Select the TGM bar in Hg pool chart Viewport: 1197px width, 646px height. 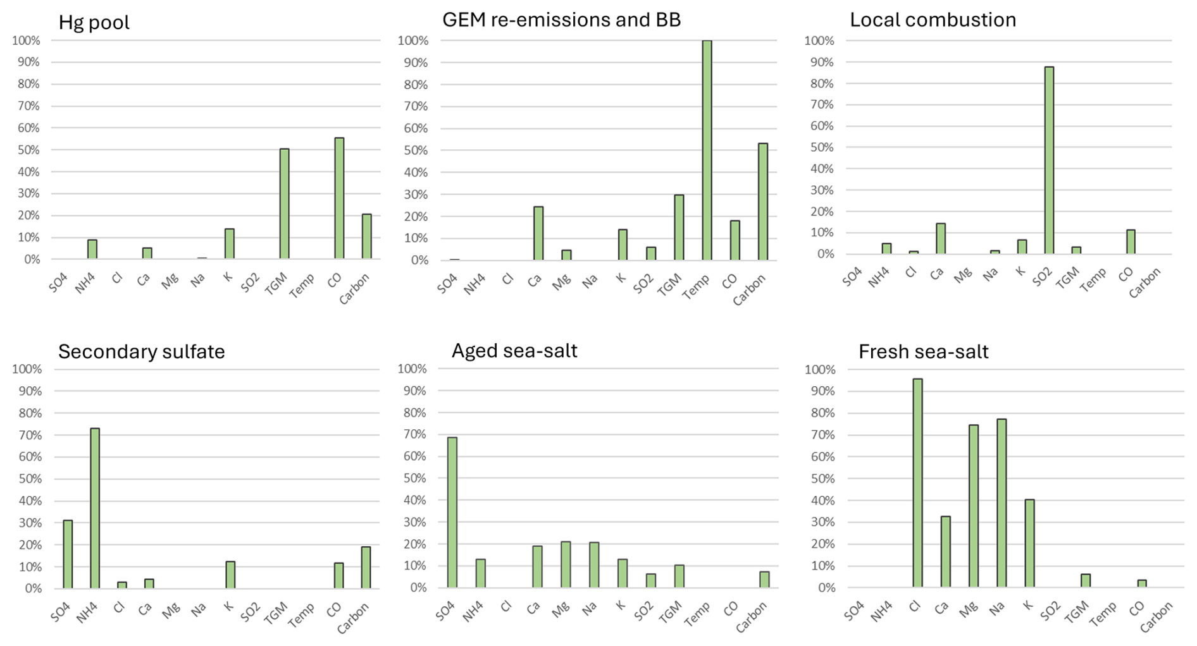tap(284, 204)
